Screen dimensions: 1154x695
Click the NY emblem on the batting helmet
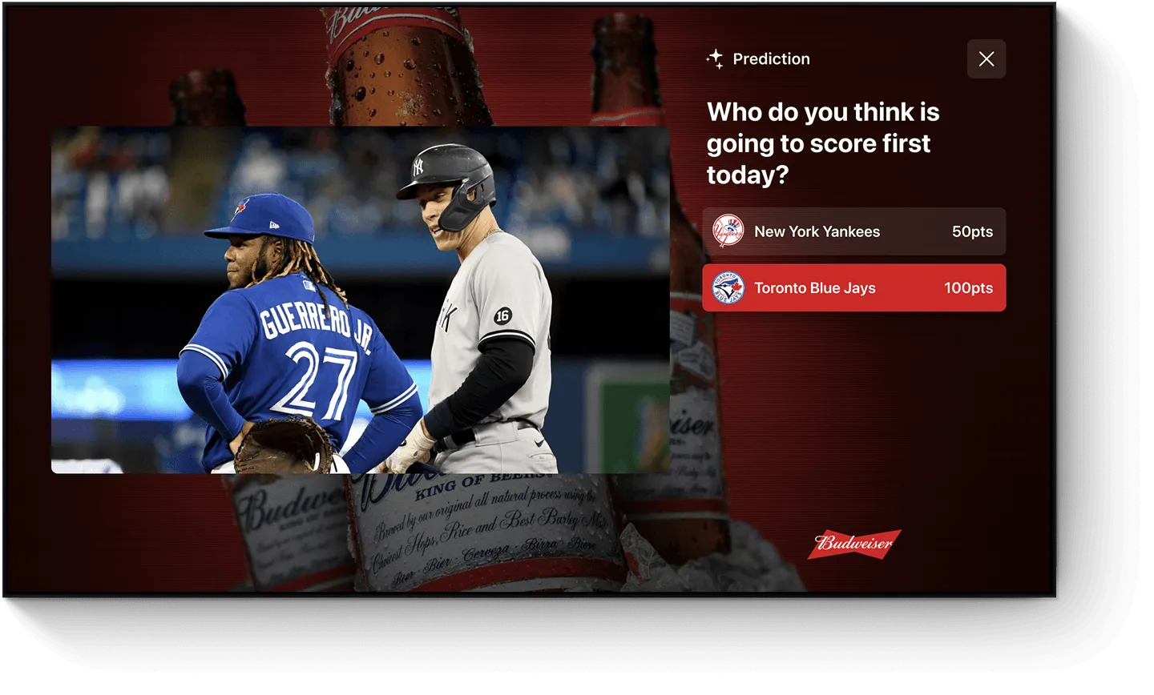pyautogui.click(x=418, y=167)
